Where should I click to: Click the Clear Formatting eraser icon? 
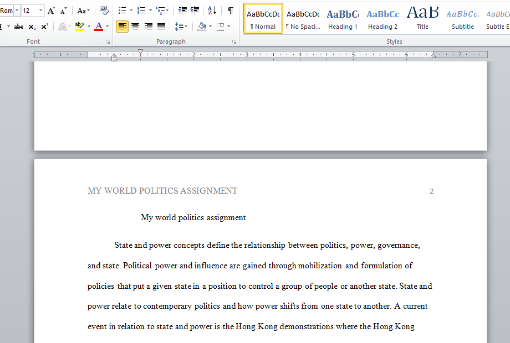[x=104, y=11]
